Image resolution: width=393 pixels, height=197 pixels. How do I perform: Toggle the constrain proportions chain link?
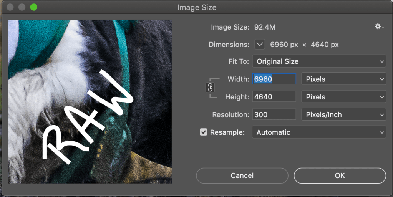(210, 88)
